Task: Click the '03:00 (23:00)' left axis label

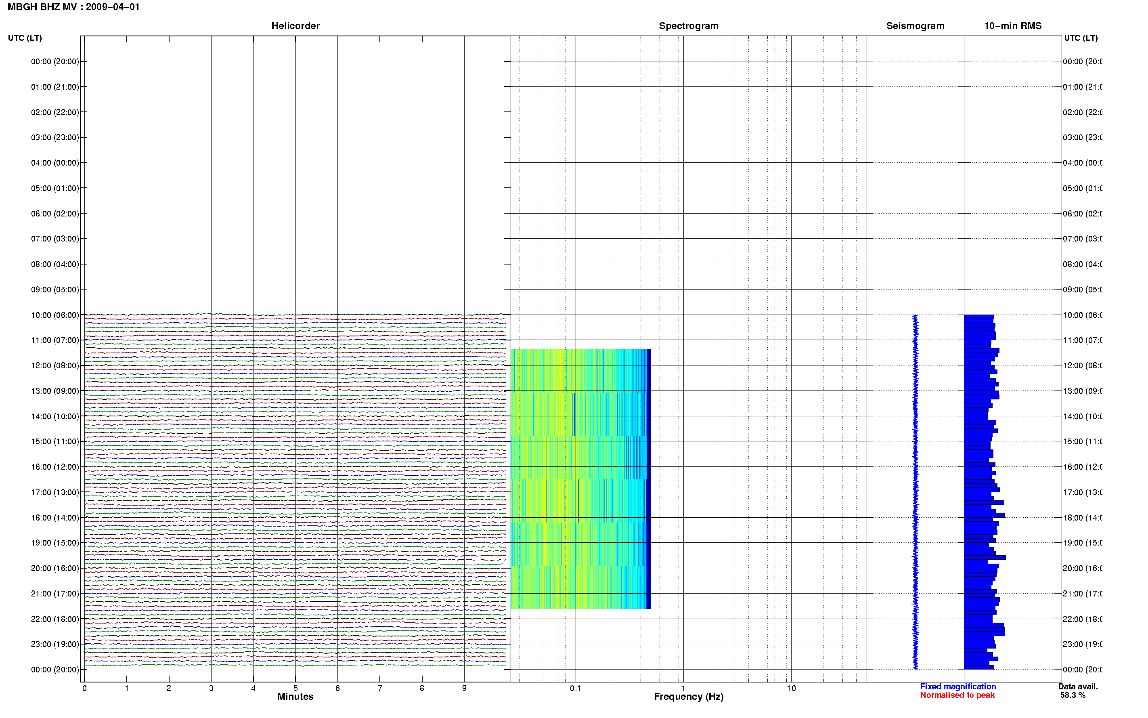Action: (55, 138)
